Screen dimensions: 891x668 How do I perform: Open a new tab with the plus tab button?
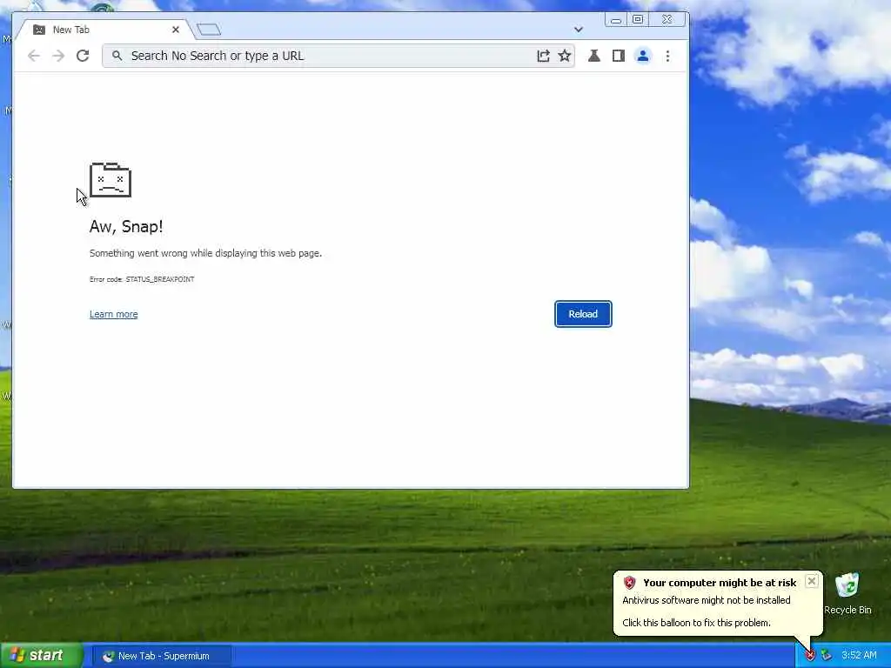tap(209, 30)
